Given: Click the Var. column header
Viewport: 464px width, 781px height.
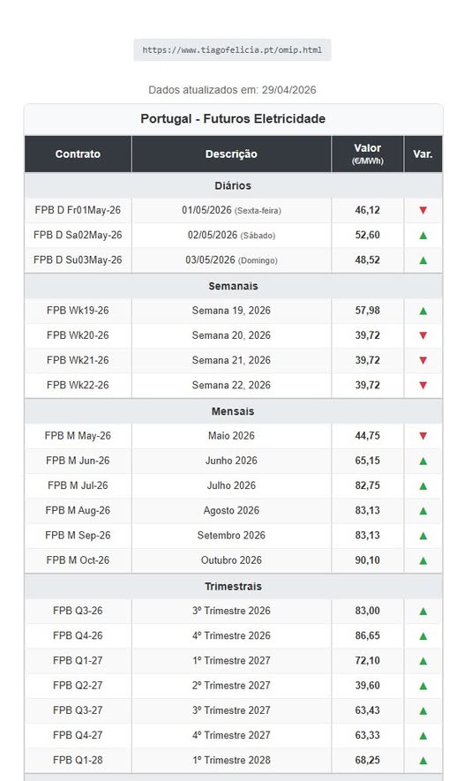Looking at the screenshot, I should pos(423,154).
